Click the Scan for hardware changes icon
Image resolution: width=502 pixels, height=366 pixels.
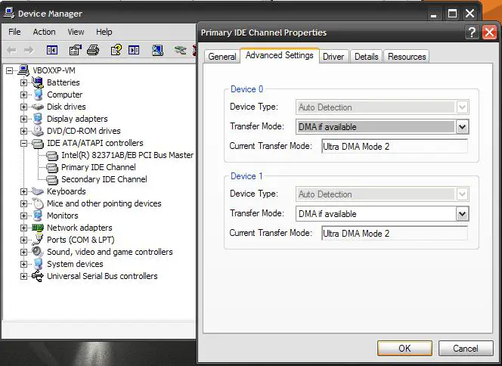tap(157, 50)
